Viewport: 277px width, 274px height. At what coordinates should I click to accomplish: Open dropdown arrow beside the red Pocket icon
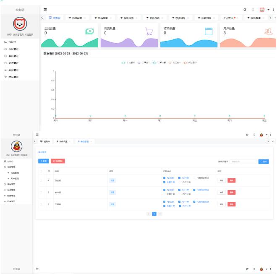(267, 10)
